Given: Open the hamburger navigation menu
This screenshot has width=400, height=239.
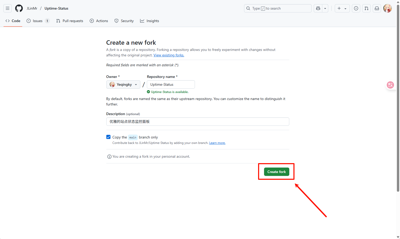Looking at the screenshot, I should (x=8, y=8).
